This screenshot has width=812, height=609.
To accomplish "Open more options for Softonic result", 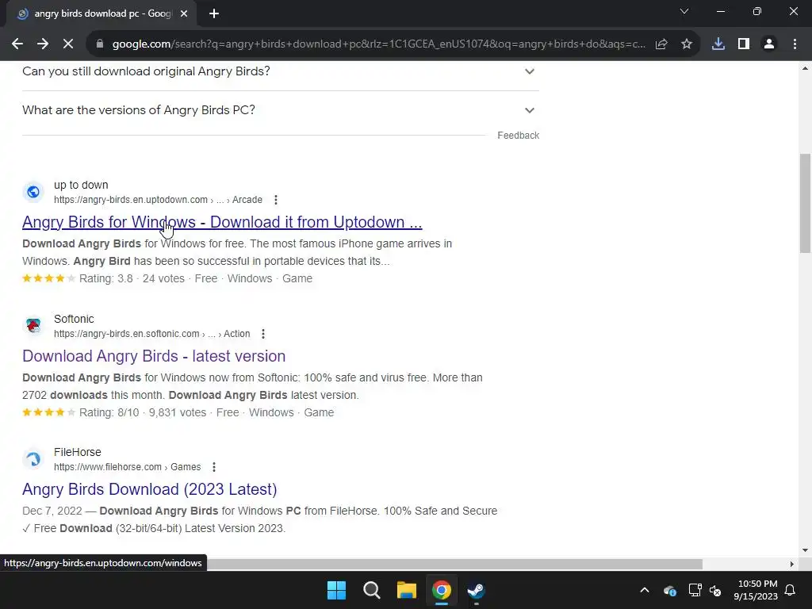I will pyautogui.click(x=263, y=334).
